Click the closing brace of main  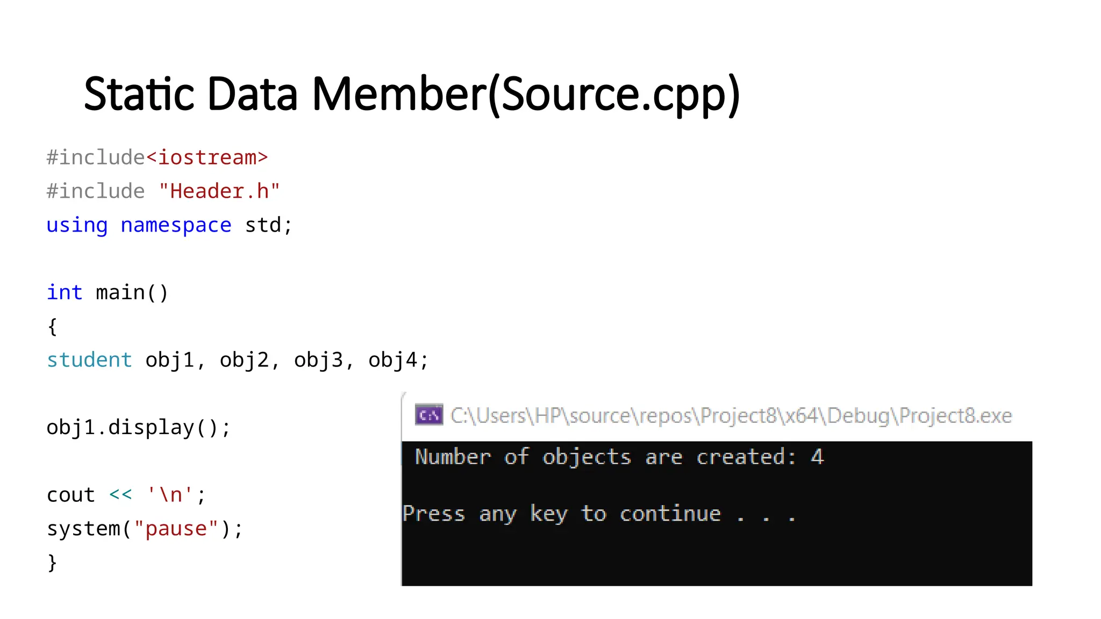52,563
